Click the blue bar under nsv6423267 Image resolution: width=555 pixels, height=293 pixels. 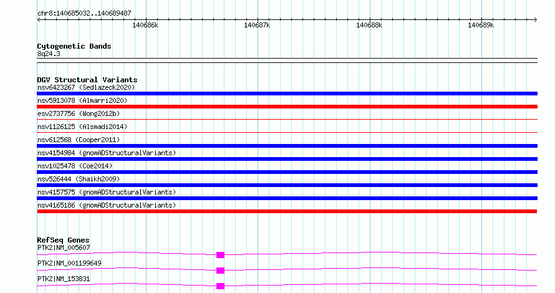(x=287, y=94)
